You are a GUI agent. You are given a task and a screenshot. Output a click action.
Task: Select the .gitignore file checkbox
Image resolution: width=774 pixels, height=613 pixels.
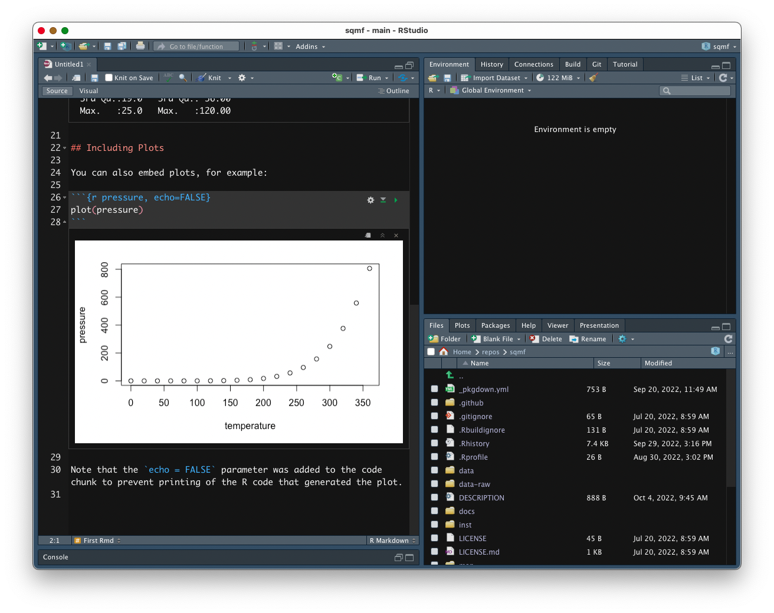click(435, 416)
